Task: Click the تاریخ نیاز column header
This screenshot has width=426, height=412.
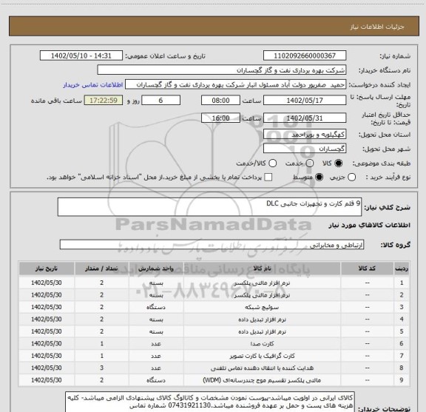Action: [47, 269]
